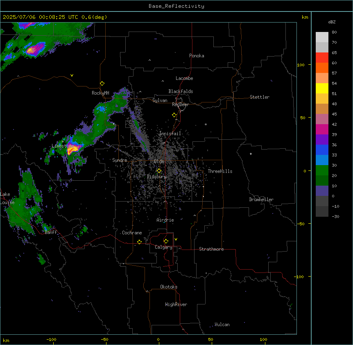Click the Didsbury label

(157, 177)
